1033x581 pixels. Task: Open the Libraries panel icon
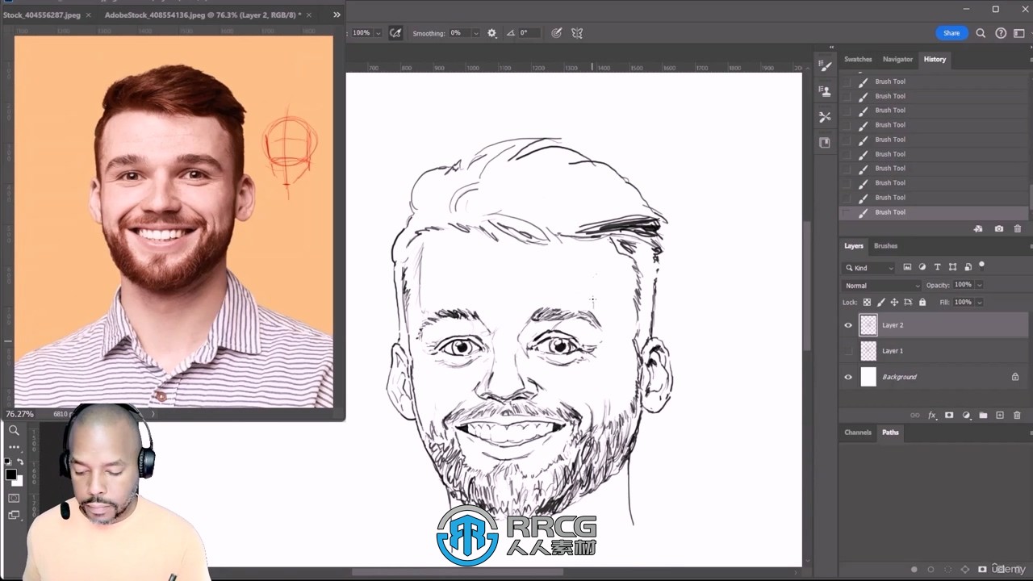(825, 143)
